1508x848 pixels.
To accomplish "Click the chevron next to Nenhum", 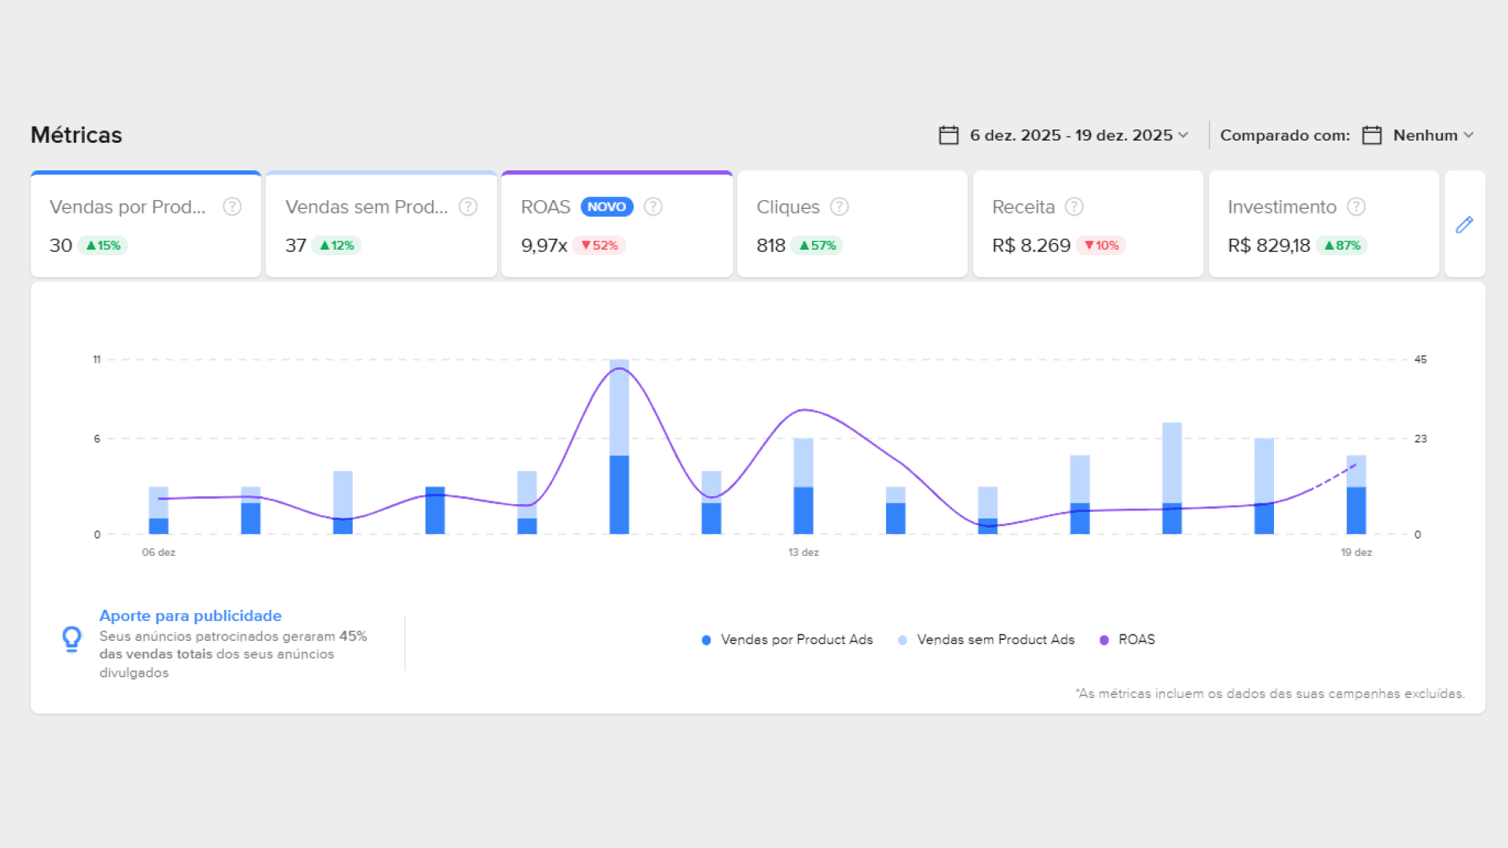I will [x=1469, y=135].
